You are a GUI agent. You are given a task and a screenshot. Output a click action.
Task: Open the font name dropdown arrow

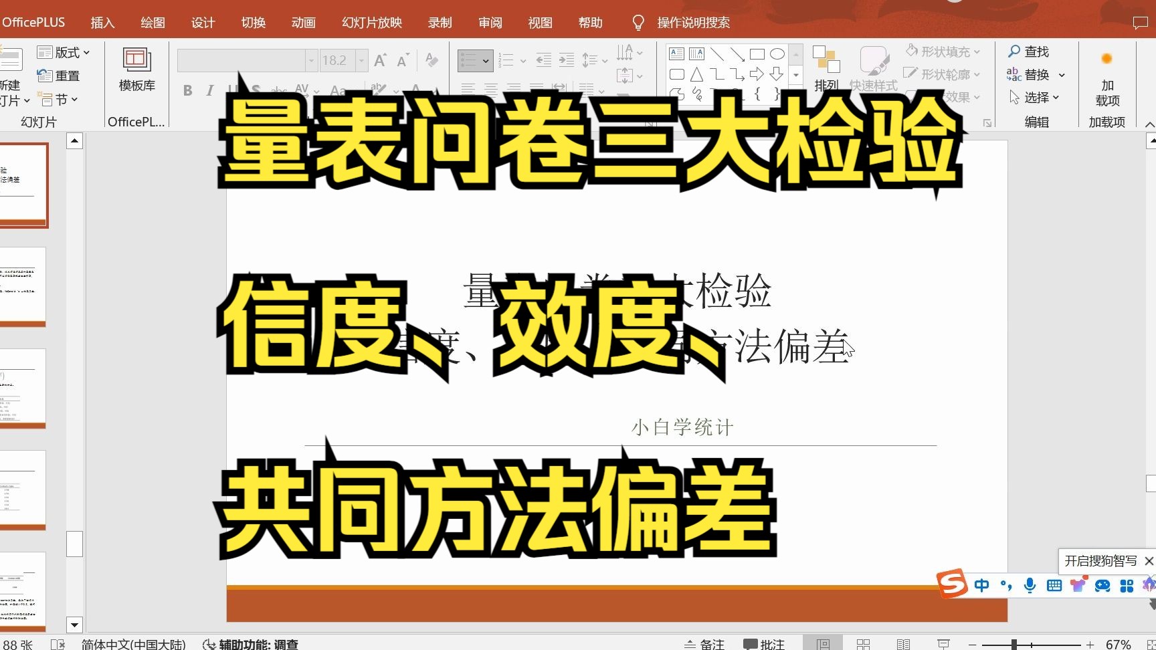point(311,61)
